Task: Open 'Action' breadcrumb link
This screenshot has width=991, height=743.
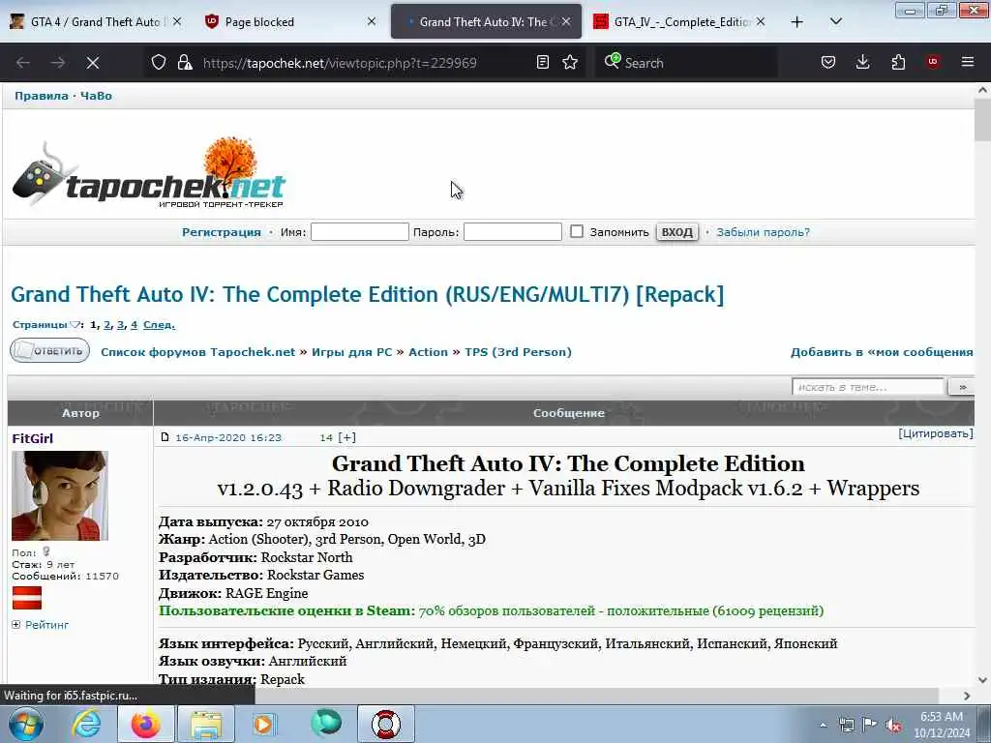Action: (428, 352)
